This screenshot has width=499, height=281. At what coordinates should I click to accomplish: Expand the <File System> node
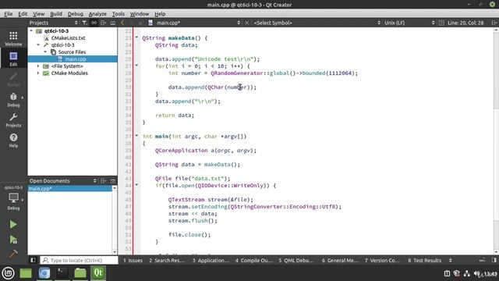click(x=38, y=66)
